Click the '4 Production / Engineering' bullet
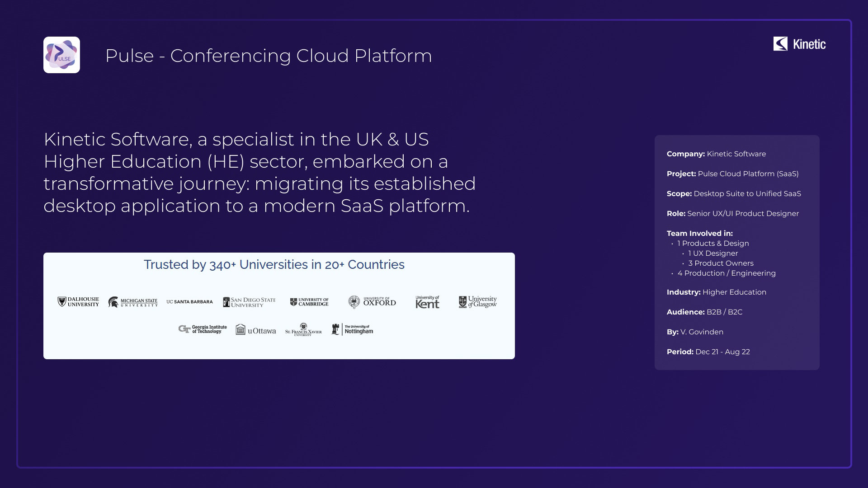868x488 pixels. [x=726, y=273]
